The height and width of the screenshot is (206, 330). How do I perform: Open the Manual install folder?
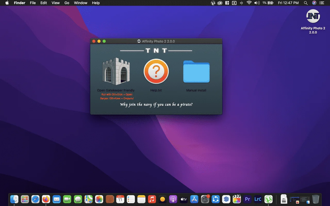196,72
